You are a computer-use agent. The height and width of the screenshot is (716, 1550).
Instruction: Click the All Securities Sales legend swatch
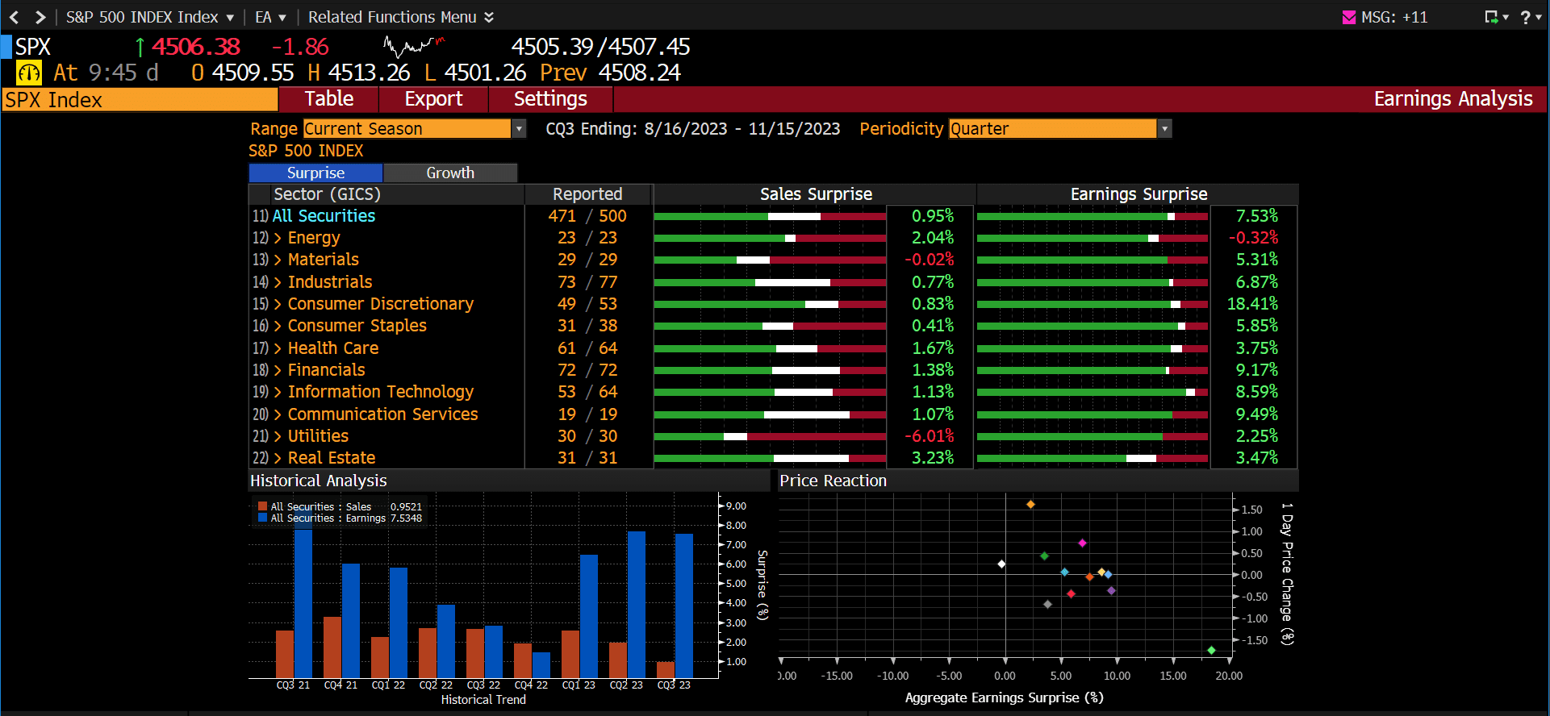262,507
